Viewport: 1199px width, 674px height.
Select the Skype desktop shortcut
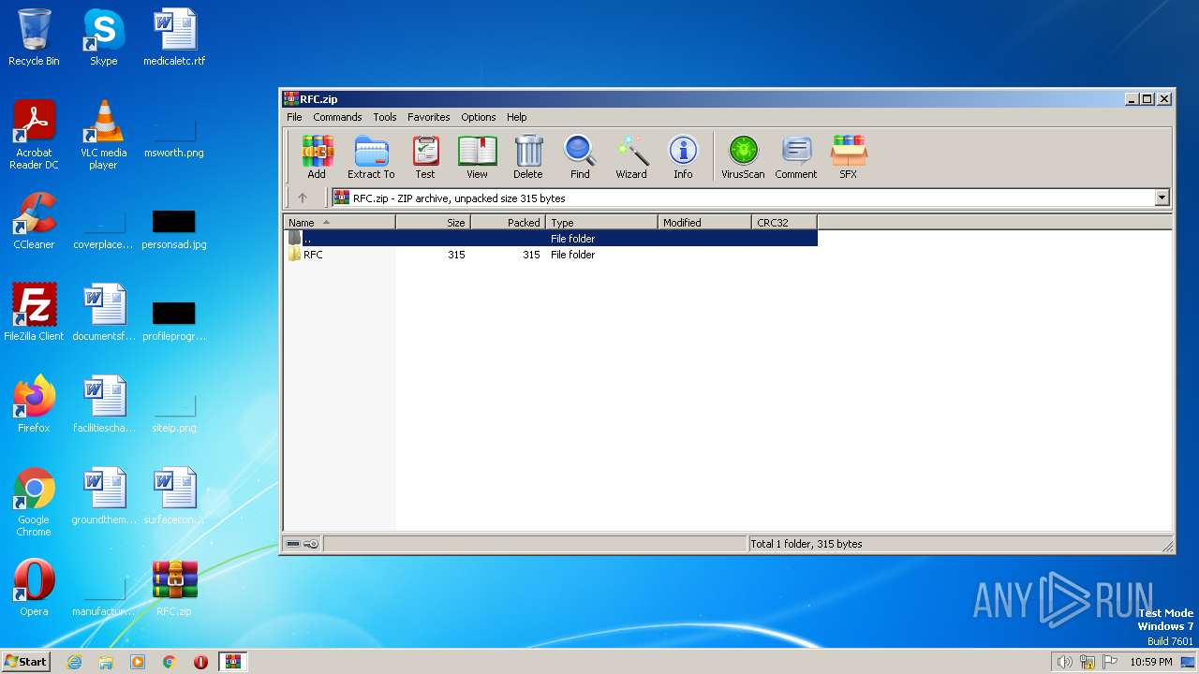[x=103, y=38]
